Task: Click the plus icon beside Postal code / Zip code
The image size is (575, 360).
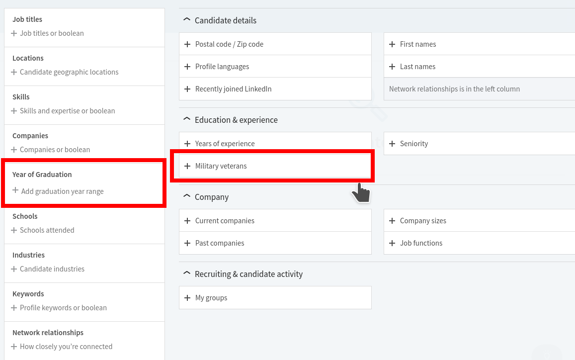Action: 187,44
